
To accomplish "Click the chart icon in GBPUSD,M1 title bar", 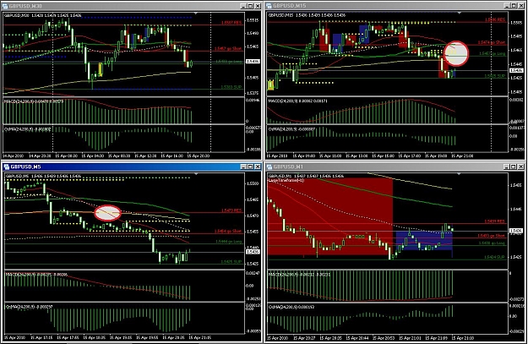I will click(269, 167).
